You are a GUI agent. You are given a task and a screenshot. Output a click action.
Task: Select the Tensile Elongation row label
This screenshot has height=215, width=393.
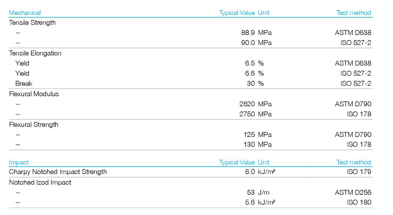click(x=35, y=53)
